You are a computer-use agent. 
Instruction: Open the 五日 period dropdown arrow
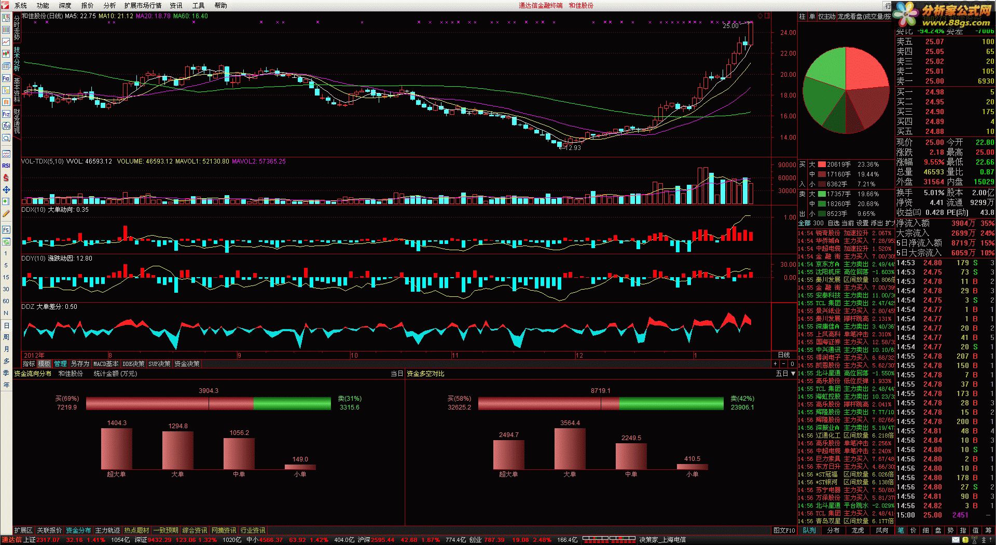click(793, 374)
